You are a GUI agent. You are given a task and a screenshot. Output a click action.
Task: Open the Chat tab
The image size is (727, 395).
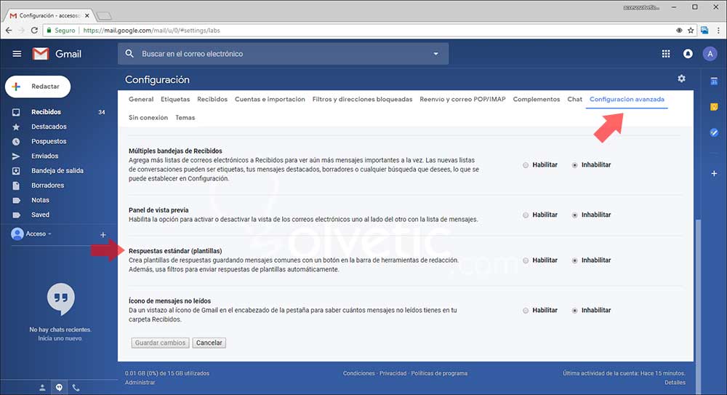574,100
